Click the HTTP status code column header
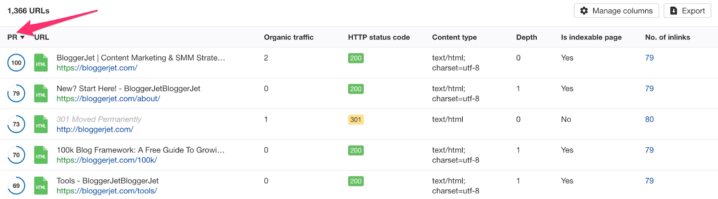 coord(379,38)
